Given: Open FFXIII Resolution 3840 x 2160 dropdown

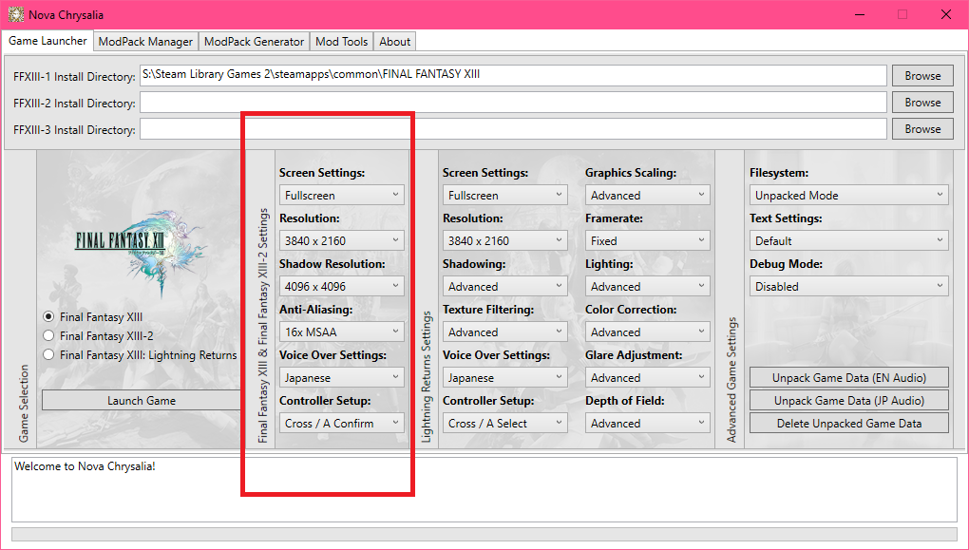Looking at the screenshot, I should pos(342,241).
